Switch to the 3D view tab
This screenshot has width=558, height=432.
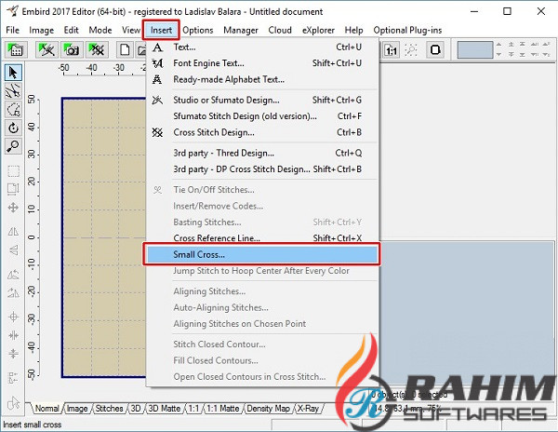pos(136,409)
